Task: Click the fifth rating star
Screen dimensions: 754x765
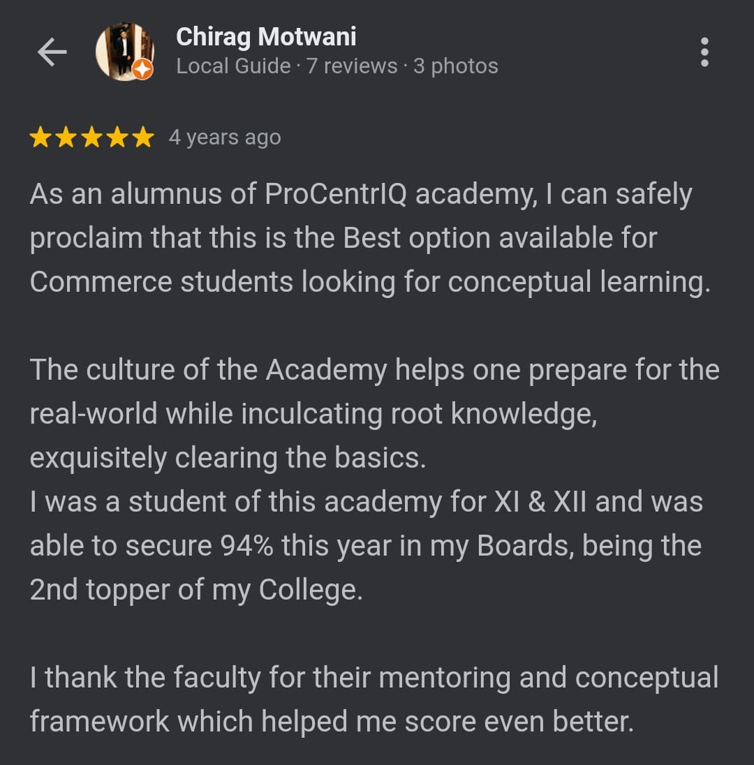Action: coord(142,138)
